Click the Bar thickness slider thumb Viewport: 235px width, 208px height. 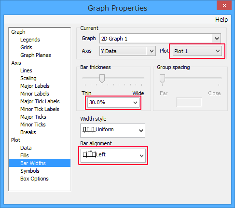click(102, 79)
